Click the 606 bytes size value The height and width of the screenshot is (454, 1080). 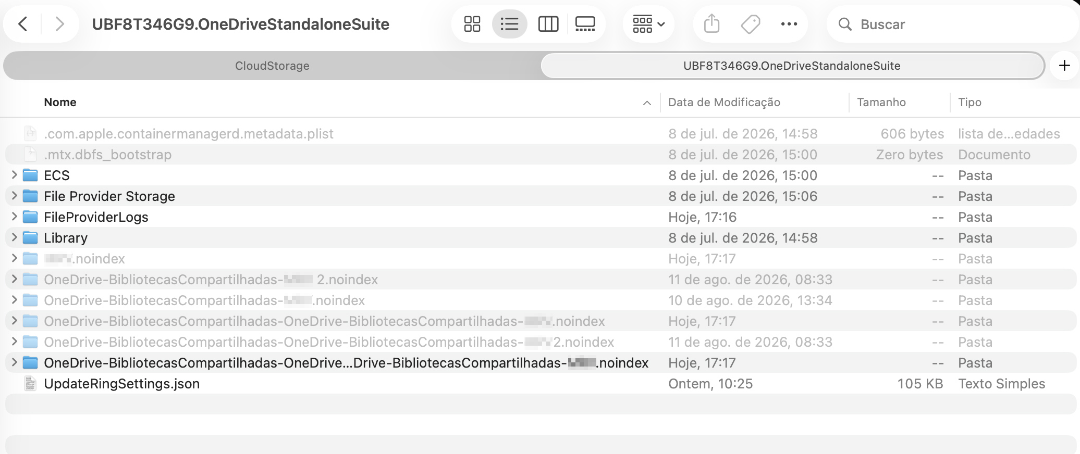click(912, 134)
